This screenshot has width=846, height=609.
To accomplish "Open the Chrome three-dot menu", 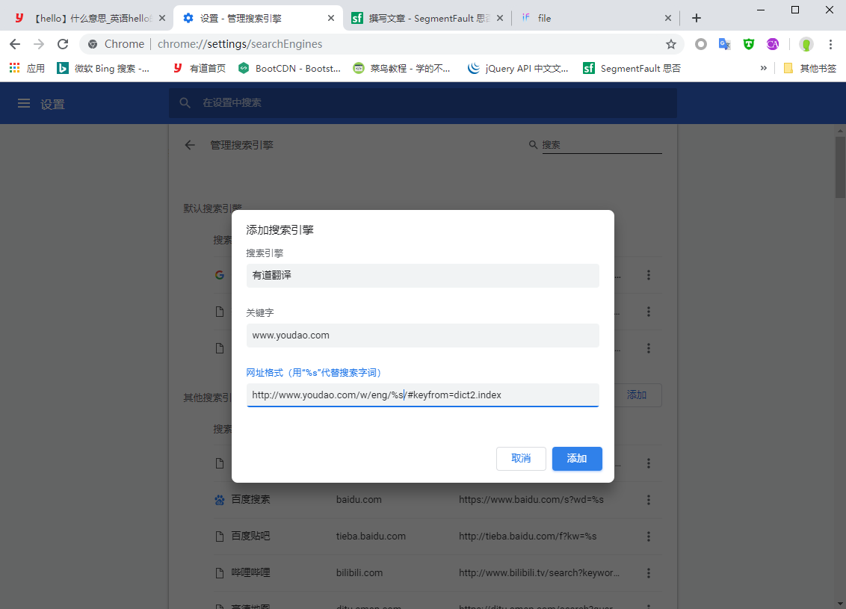I will click(x=830, y=44).
